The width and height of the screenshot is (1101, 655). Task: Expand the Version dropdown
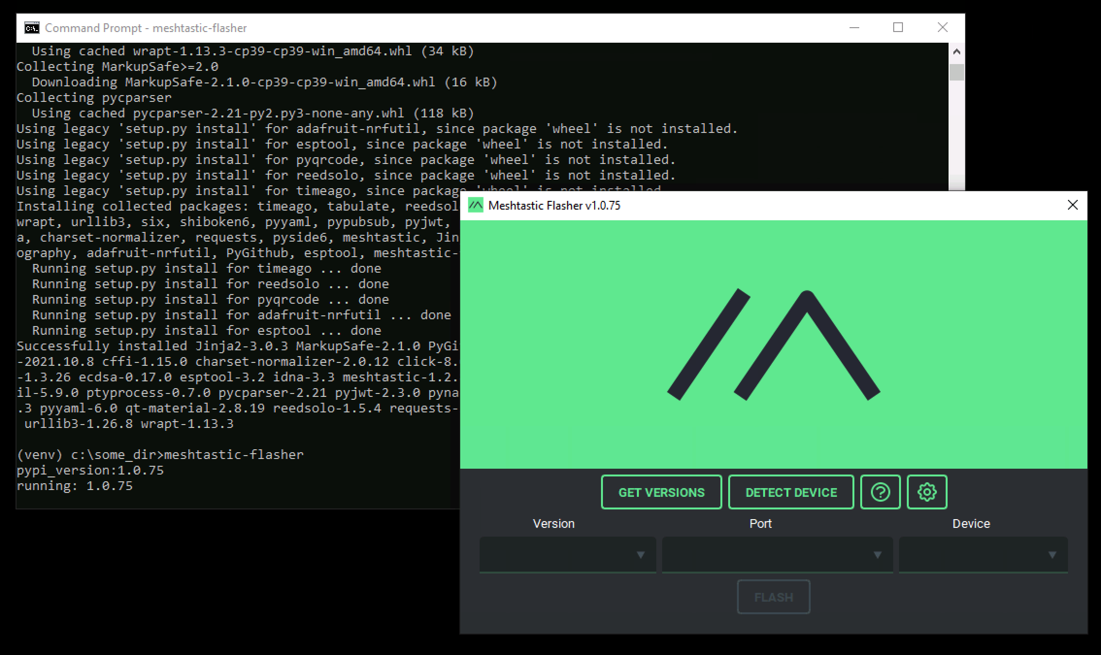coord(567,555)
